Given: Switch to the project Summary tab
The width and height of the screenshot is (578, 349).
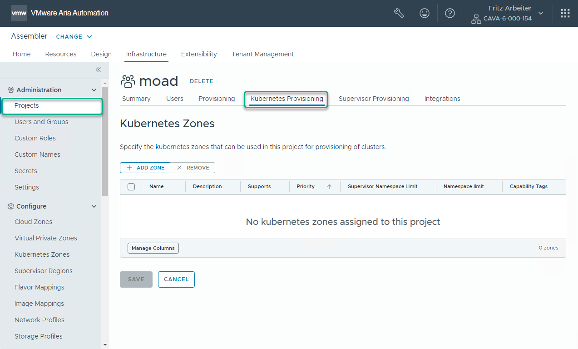Looking at the screenshot, I should (136, 99).
